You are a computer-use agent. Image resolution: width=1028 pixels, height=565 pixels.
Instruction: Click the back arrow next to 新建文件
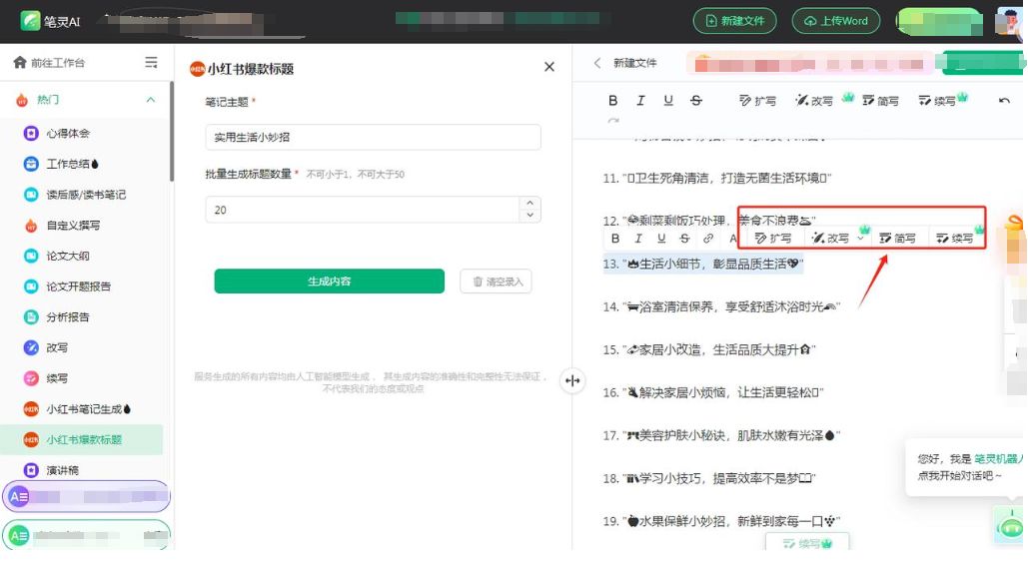point(596,63)
